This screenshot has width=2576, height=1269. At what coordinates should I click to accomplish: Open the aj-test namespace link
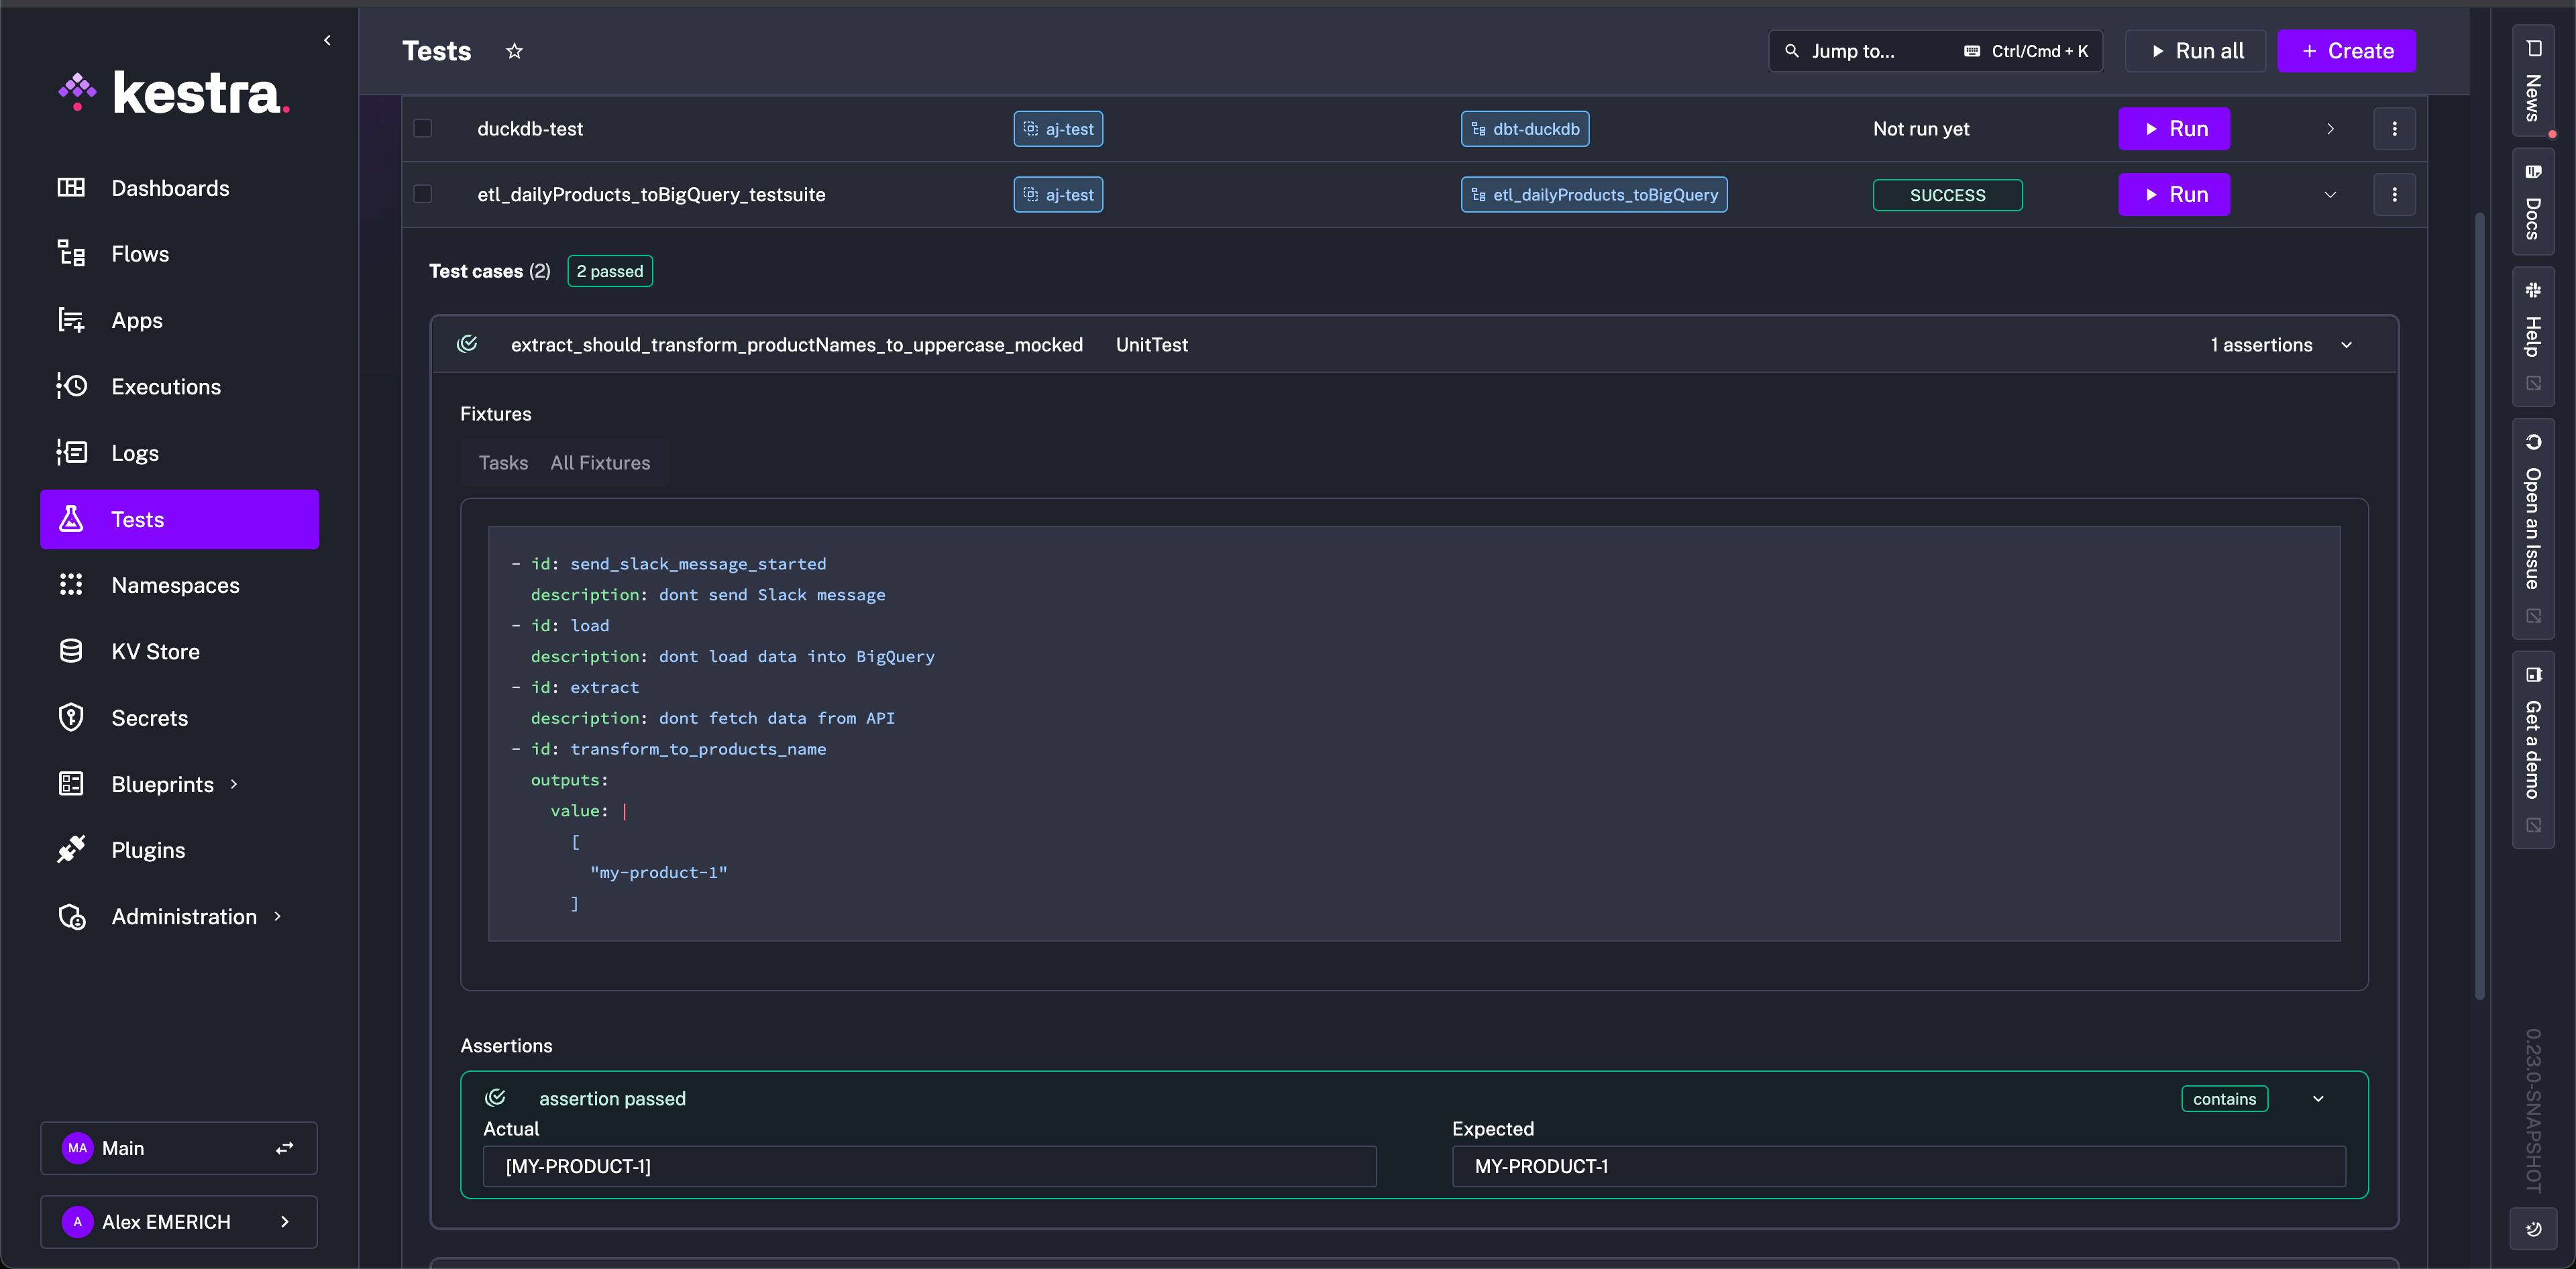coord(1058,128)
